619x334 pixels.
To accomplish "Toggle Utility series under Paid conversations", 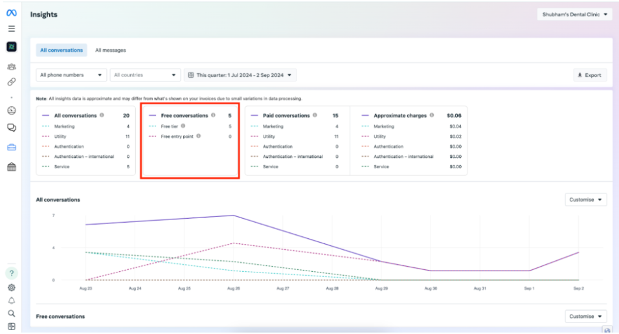I will pyautogui.click(x=269, y=137).
